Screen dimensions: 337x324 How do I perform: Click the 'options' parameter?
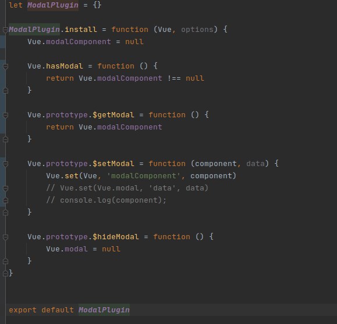click(197, 30)
